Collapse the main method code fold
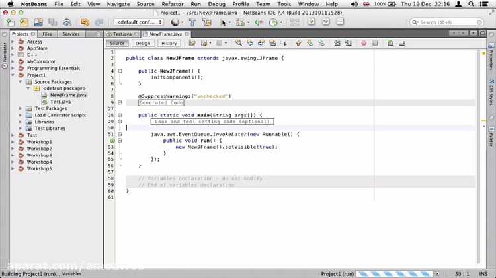This screenshot has width=496, height=278. point(120,115)
